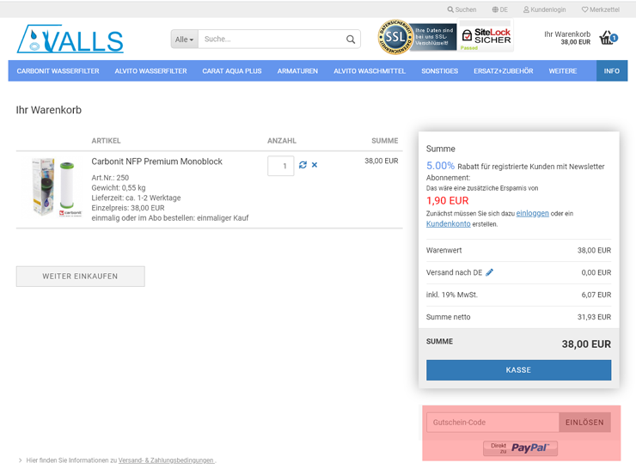Image resolution: width=636 pixels, height=475 pixels.
Task: Proceed to Kasse checkout
Action: pos(518,370)
